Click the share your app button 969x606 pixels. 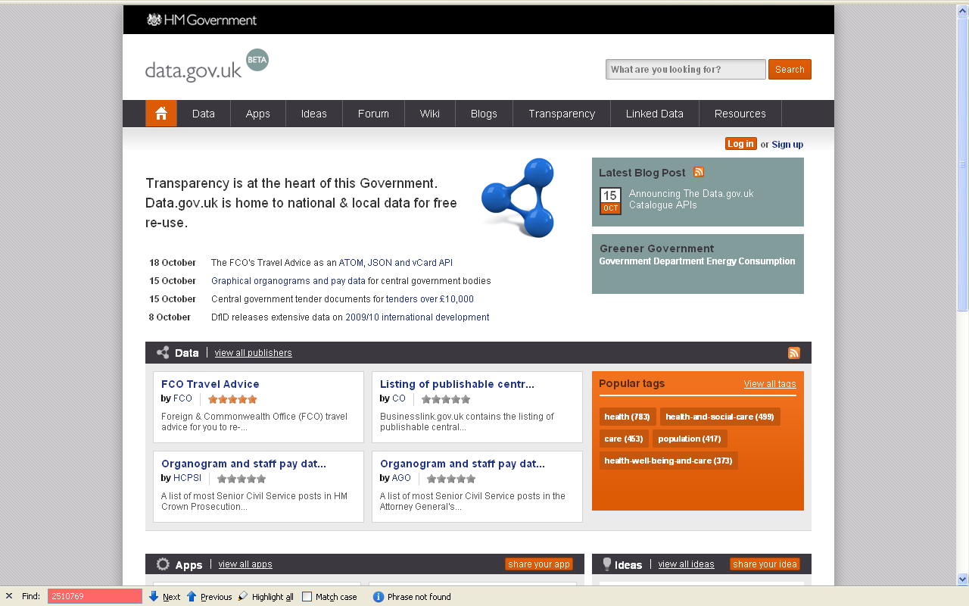coord(539,564)
